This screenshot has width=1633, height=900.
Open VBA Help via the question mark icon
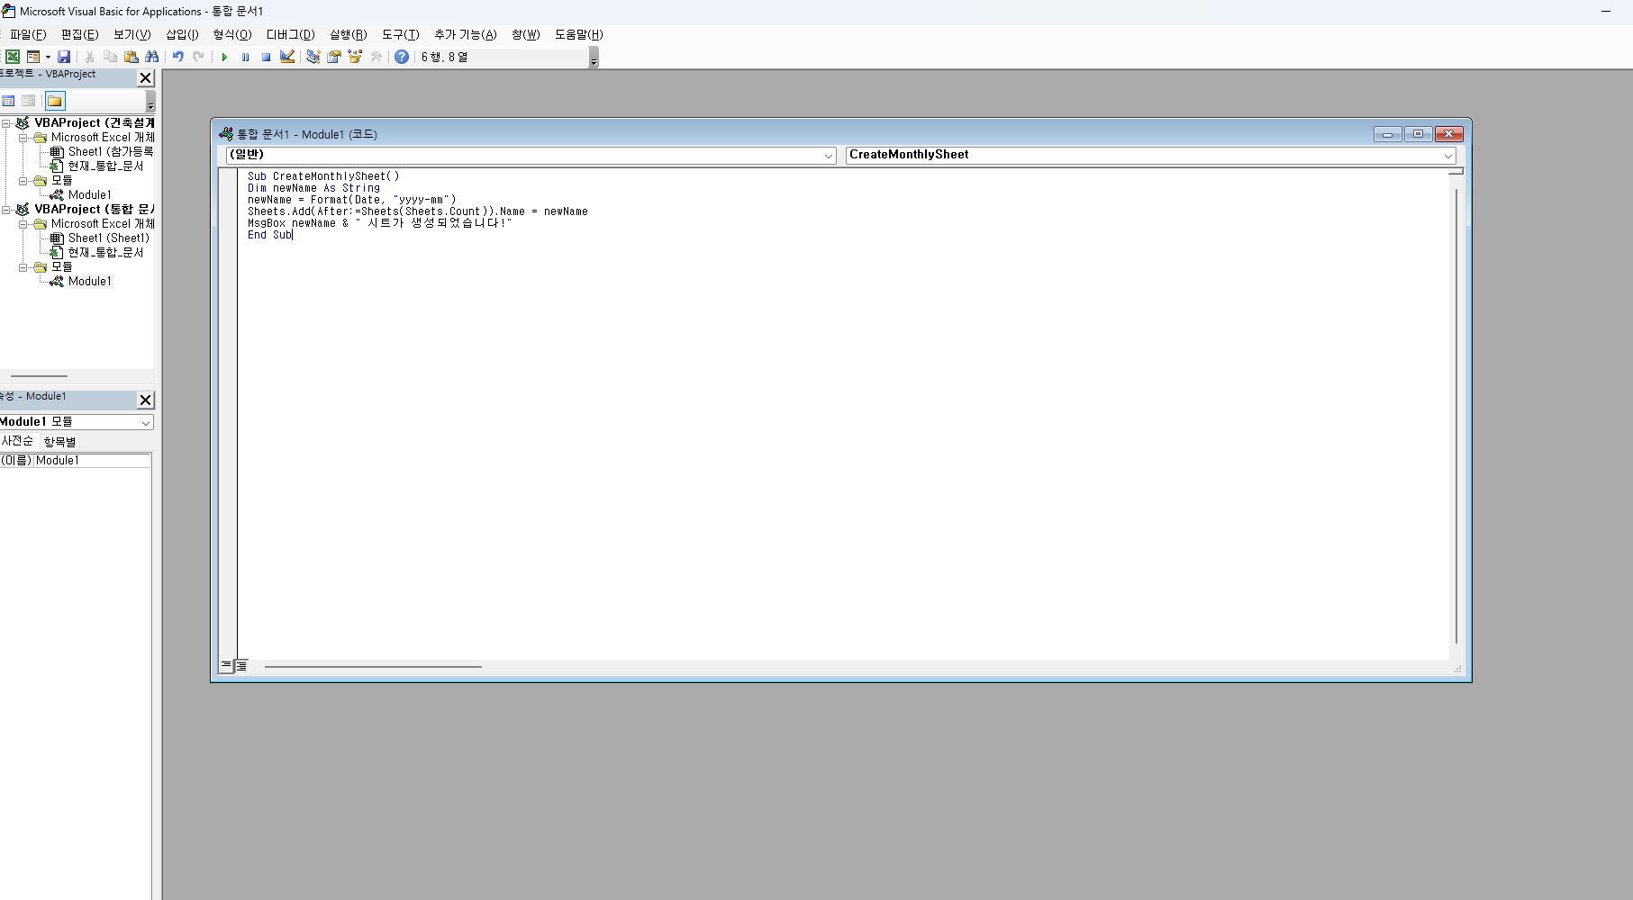pyautogui.click(x=400, y=56)
